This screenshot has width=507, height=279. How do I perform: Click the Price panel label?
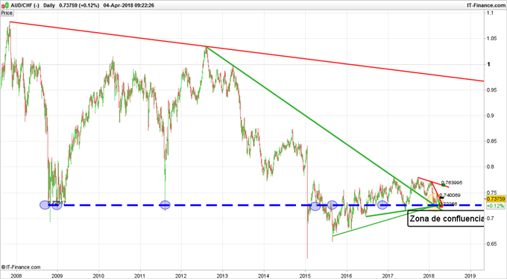7,13
